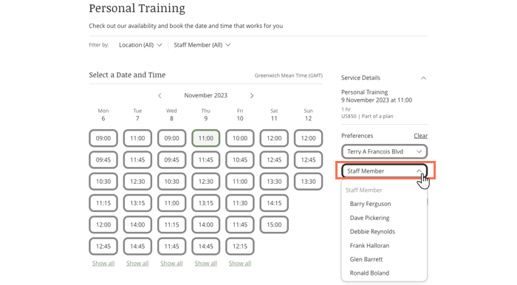Open the Location (All) filter

[140, 45]
